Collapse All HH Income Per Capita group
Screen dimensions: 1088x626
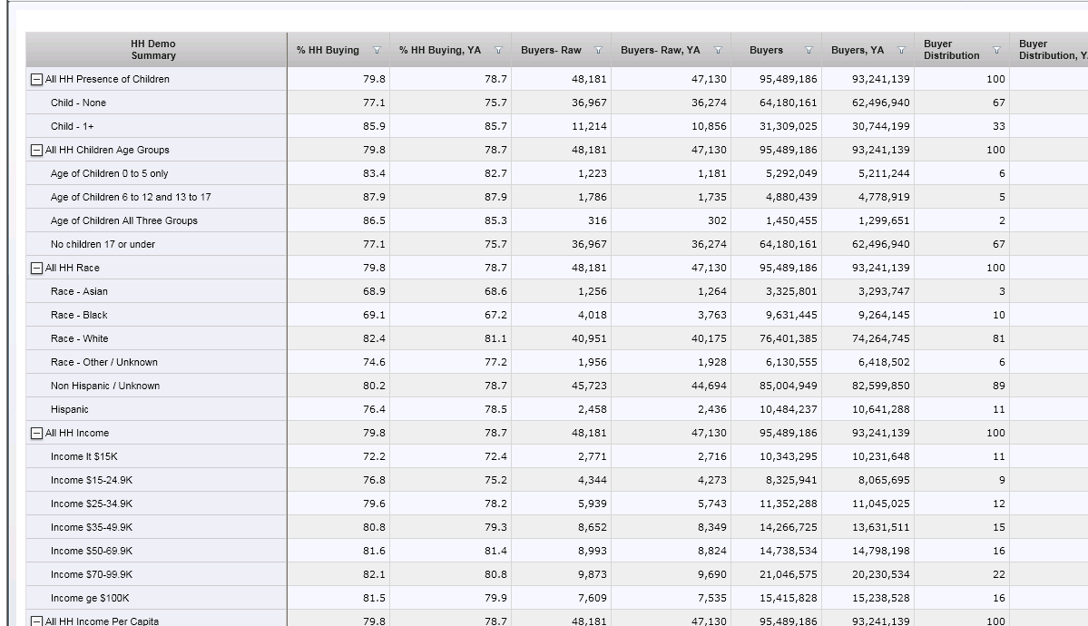(x=37, y=621)
